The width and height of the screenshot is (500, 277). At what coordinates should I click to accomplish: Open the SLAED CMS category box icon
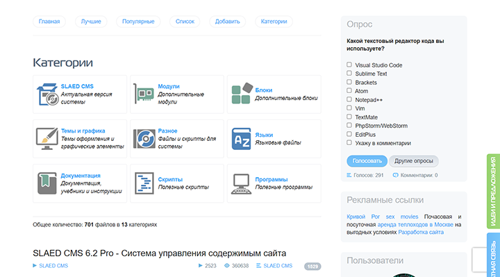[x=47, y=94]
